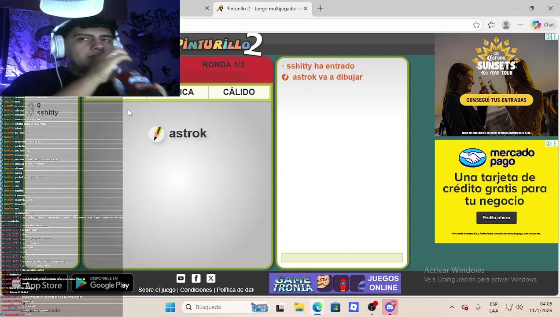This screenshot has width=560, height=317.
Task: Click the RONDA 1/3 header
Action: click(x=223, y=65)
